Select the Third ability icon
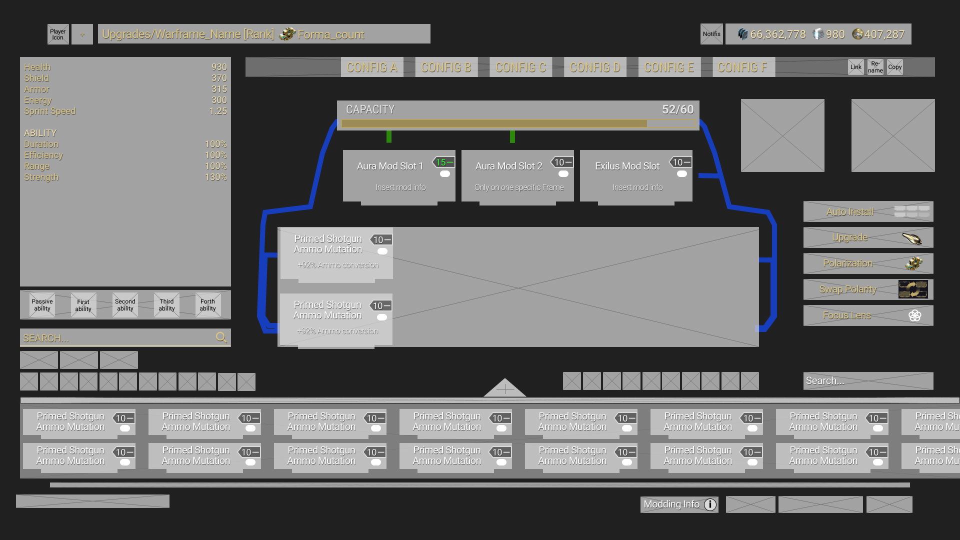This screenshot has height=540, width=960. coord(166,305)
